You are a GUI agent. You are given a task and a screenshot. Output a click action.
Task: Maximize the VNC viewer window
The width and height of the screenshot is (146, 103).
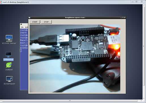[x=136, y=2]
